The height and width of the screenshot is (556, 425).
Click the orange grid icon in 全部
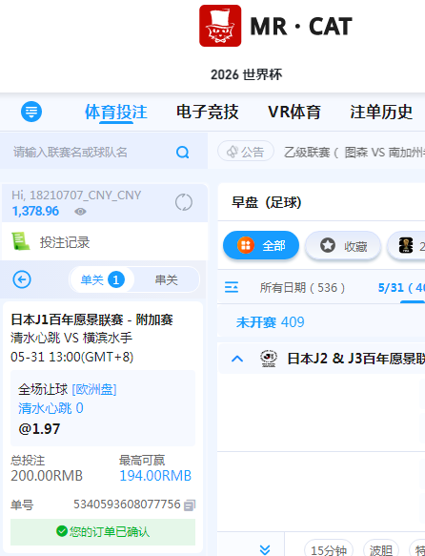pos(246,245)
